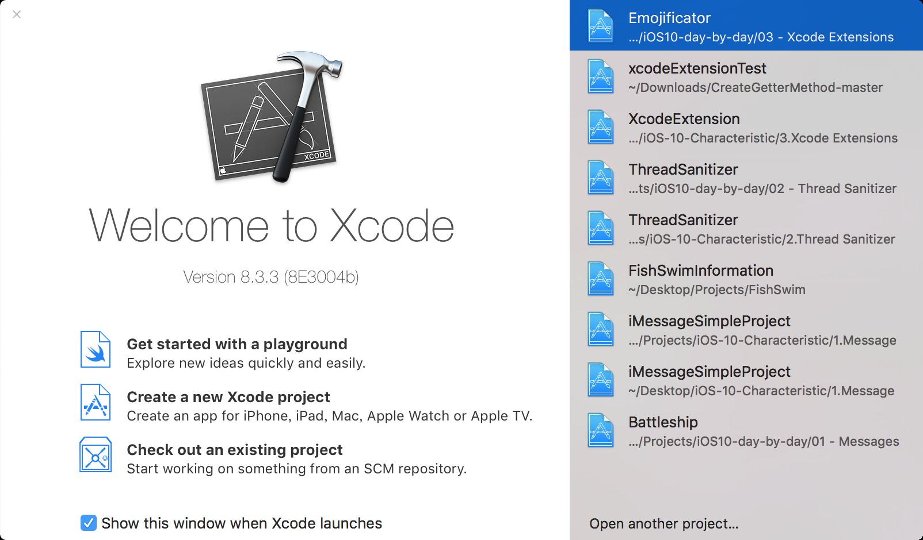Close the Welcome to Xcode window
This screenshot has width=923, height=540.
[x=17, y=14]
